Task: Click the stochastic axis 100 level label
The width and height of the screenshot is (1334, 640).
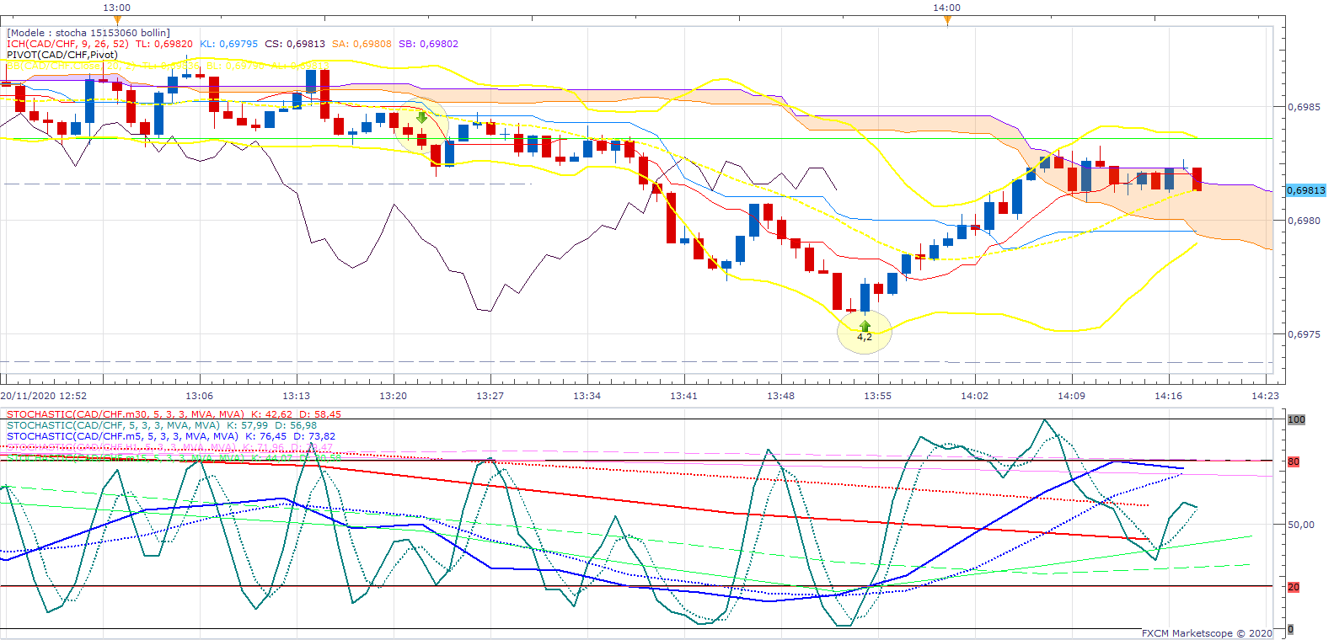Action: [x=1296, y=419]
